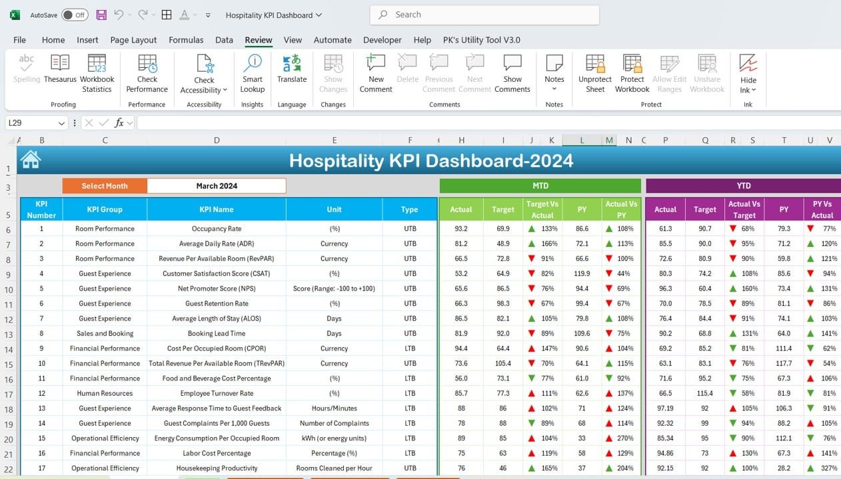The height and width of the screenshot is (479, 841).
Task: Click Unprotect Sheet
Action: 594,72
